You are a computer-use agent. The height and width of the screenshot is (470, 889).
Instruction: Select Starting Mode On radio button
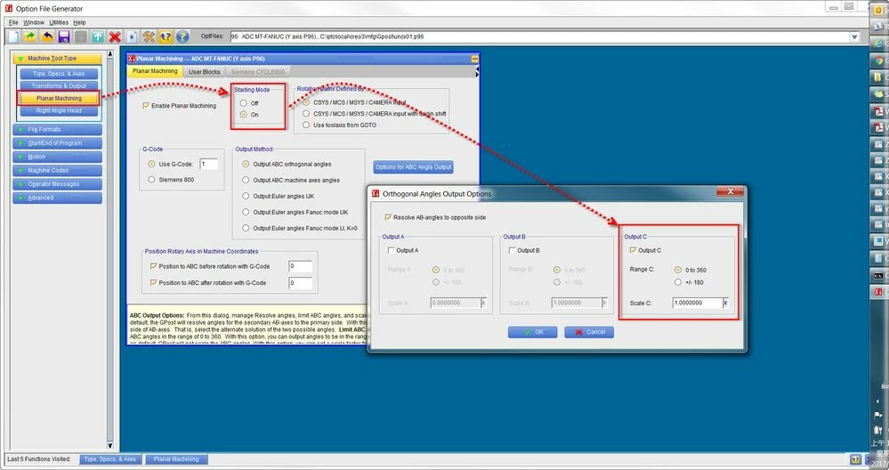pos(243,115)
